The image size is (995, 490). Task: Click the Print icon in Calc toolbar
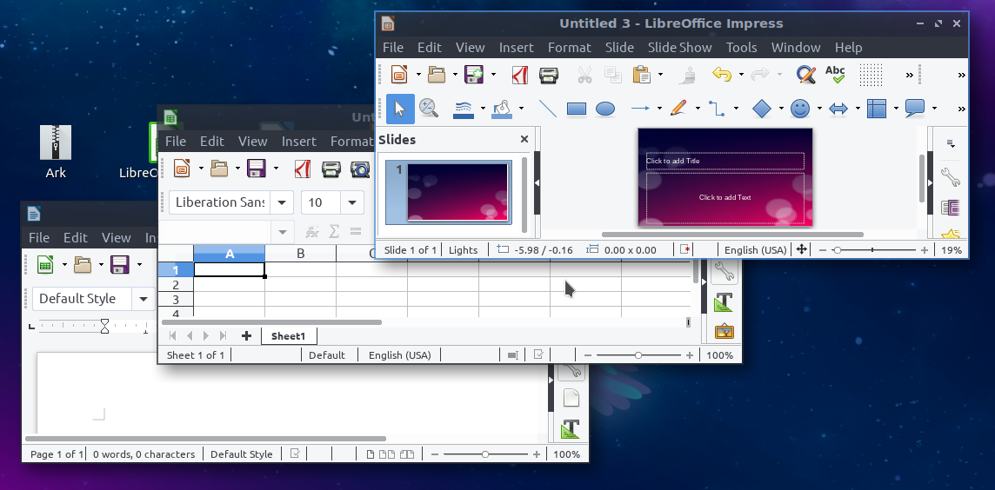point(331,169)
